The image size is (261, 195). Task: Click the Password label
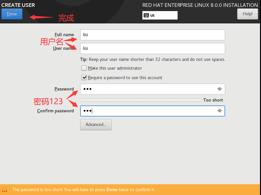coord(64,89)
